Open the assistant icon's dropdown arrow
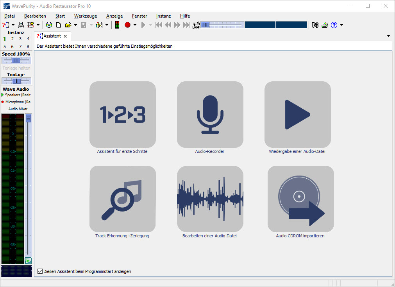This screenshot has width=395, height=287. tap(13, 25)
